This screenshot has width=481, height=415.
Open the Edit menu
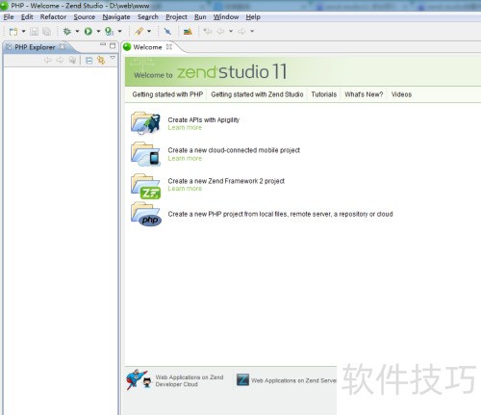pos(27,17)
